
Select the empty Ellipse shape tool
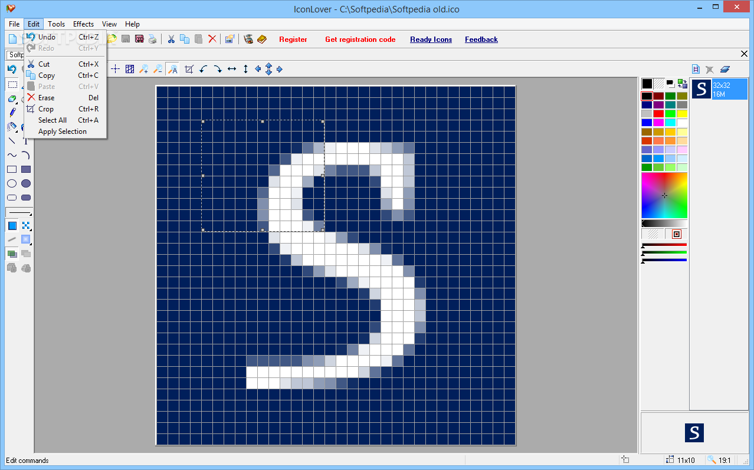tap(12, 183)
